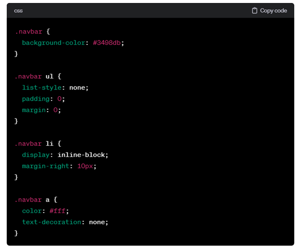Image resolution: width=301 pixels, height=247 pixels.
Task: Click the #3498db hex color value
Action: click(x=108, y=42)
